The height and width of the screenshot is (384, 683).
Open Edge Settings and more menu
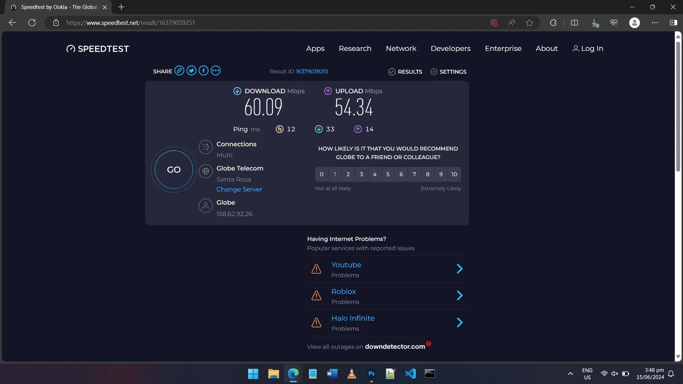pyautogui.click(x=655, y=23)
